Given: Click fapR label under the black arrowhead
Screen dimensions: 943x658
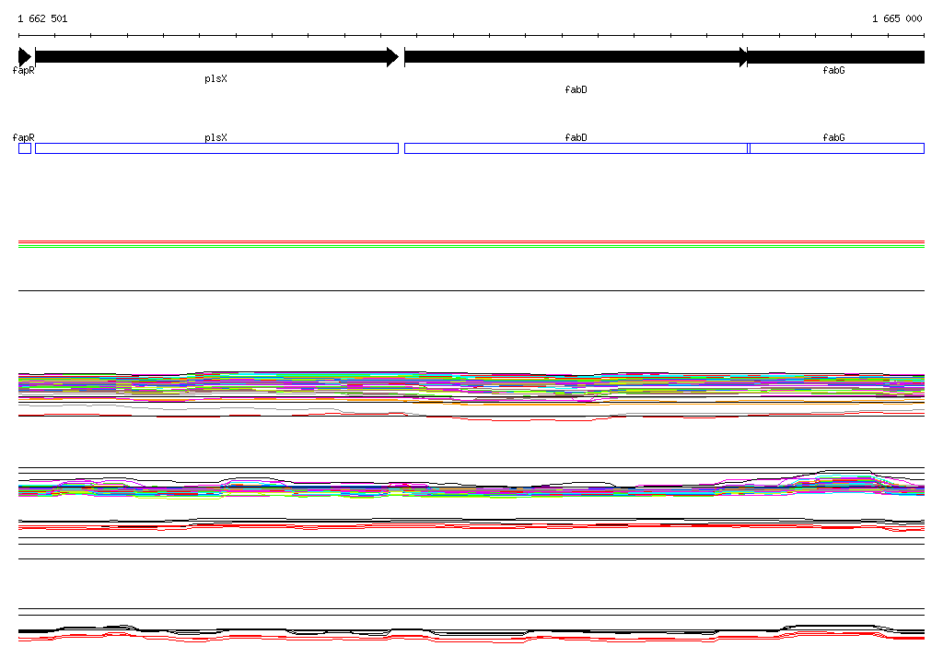Looking at the screenshot, I should pyautogui.click(x=24, y=71).
